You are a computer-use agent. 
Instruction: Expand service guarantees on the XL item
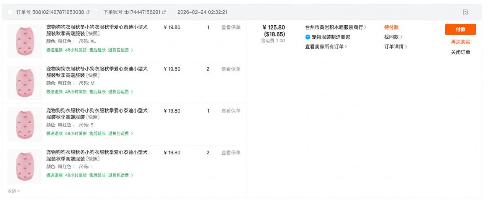click(132, 50)
